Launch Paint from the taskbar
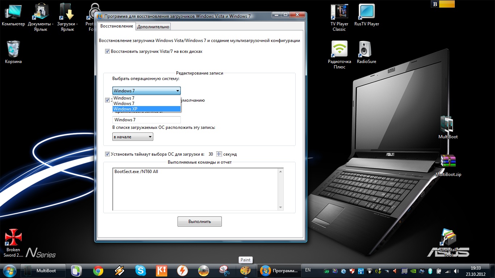 click(246, 271)
